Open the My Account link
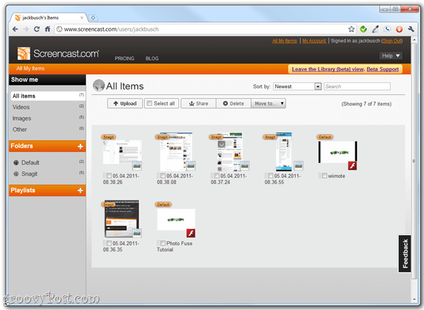This screenshot has height=310, width=424. 314,41
